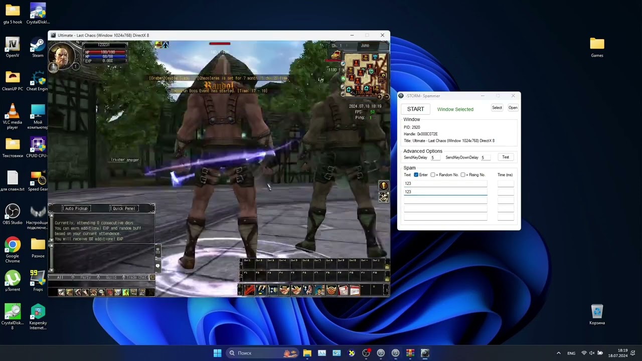Enable the + Random No. checkbox
The height and width of the screenshot is (361, 642).
[433, 175]
